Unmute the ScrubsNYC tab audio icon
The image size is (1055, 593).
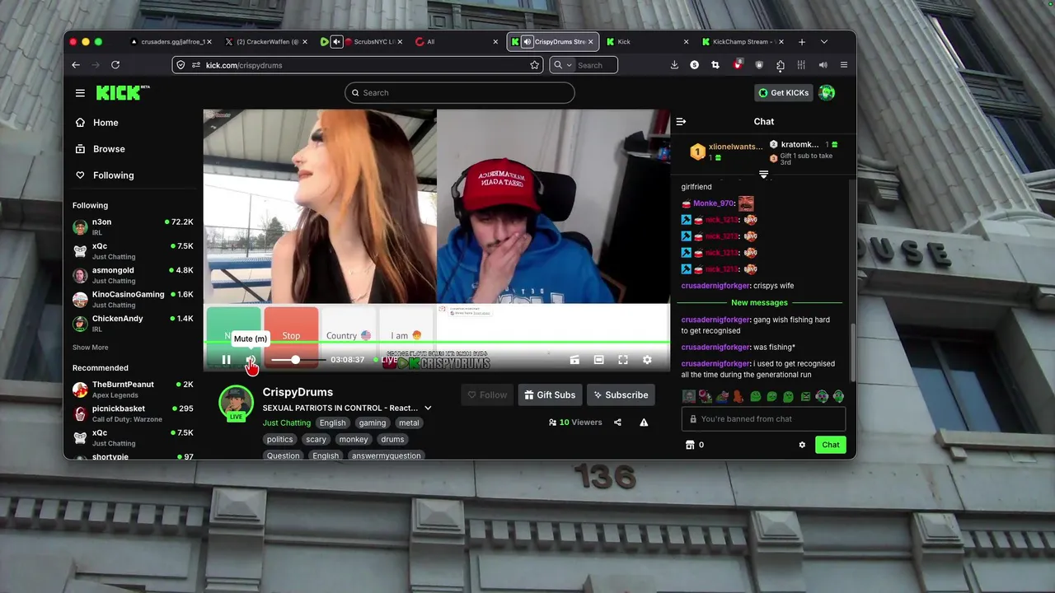tap(336, 42)
